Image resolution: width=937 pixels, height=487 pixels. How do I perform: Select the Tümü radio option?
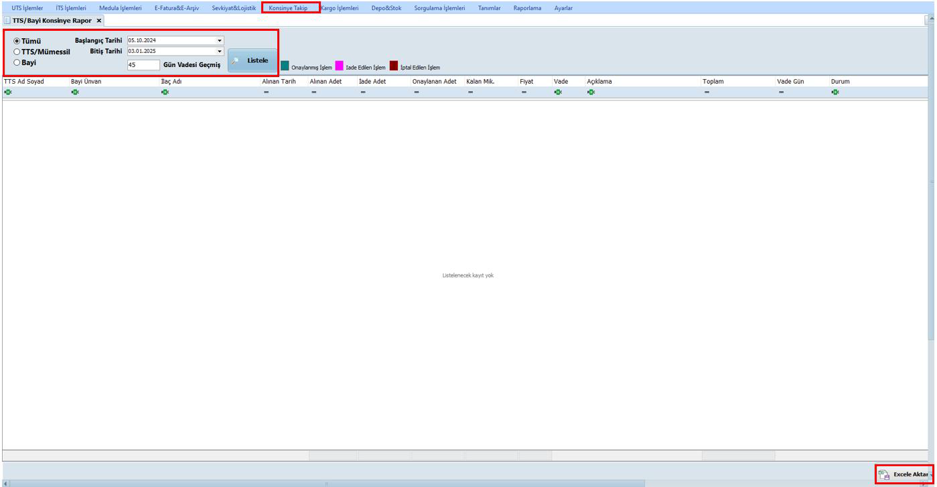click(x=17, y=42)
